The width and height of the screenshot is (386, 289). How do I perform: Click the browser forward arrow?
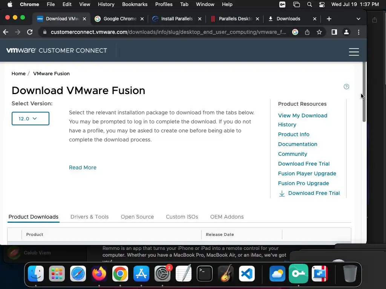[x=18, y=32]
